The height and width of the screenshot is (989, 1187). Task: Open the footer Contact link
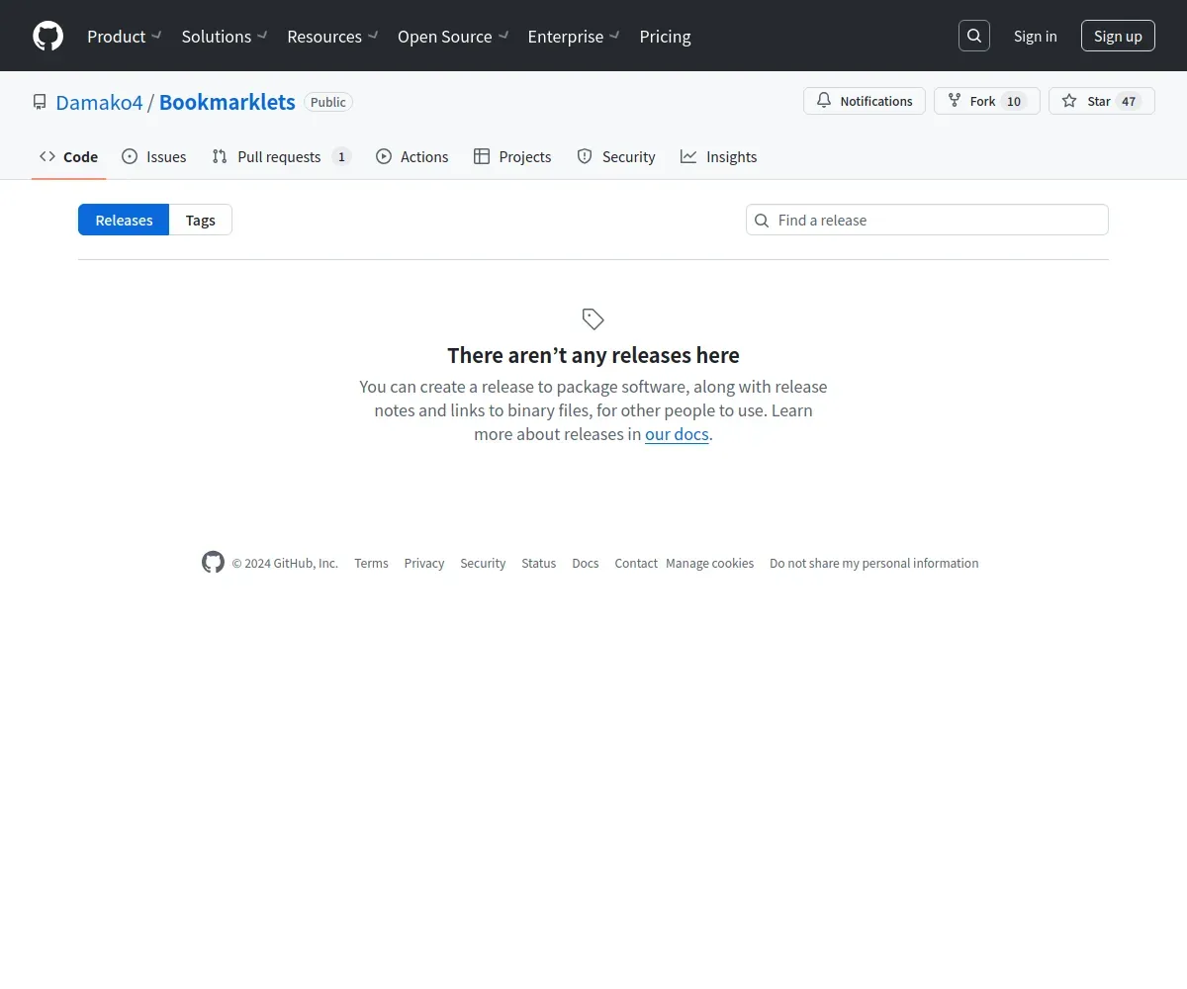pyautogui.click(x=636, y=563)
